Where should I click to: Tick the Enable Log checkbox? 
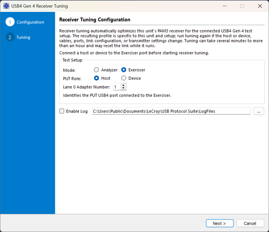(62, 111)
